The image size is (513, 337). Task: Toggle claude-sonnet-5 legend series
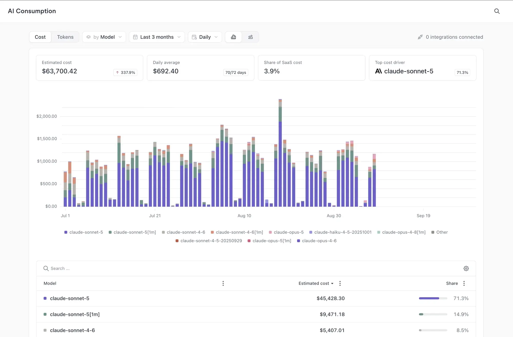coord(84,232)
